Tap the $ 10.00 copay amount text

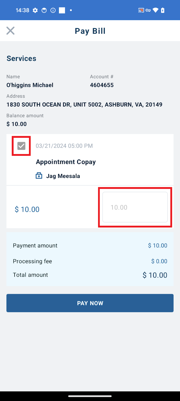pos(27,209)
